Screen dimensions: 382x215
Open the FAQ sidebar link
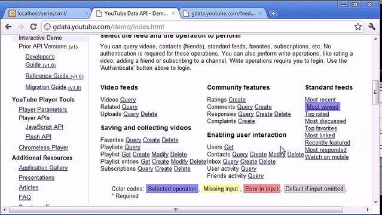pyautogui.click(x=25, y=197)
